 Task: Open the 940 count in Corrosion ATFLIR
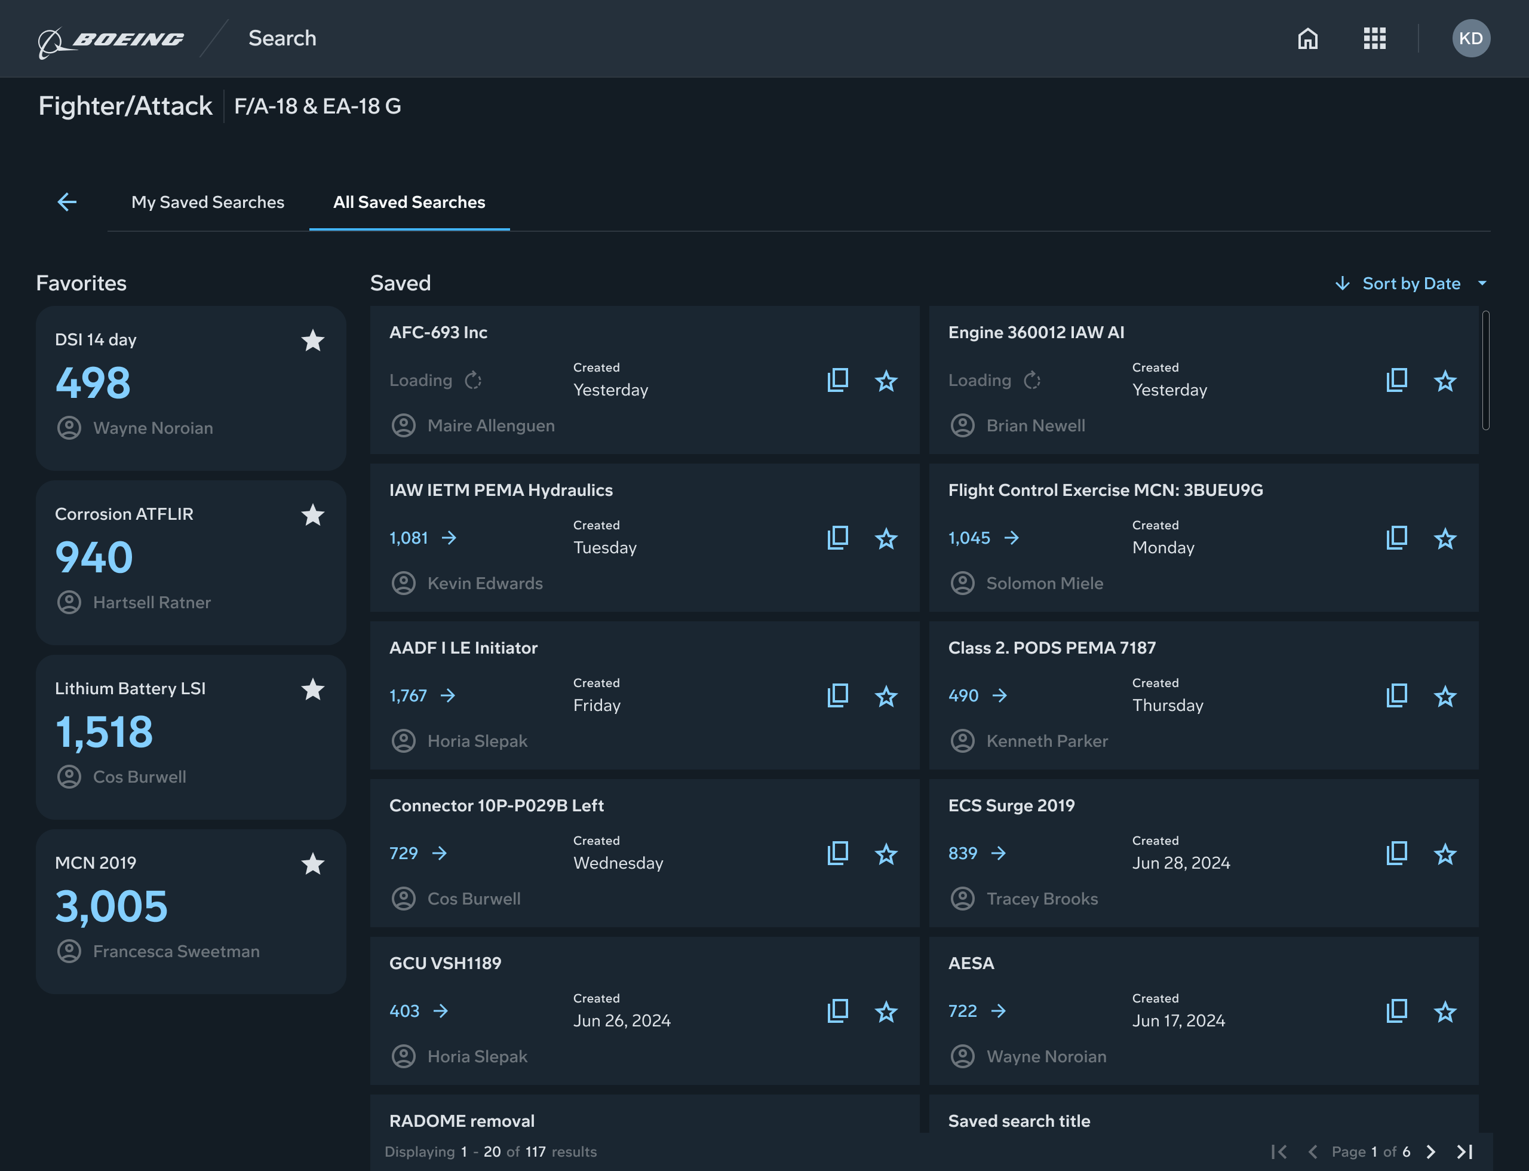tap(94, 557)
